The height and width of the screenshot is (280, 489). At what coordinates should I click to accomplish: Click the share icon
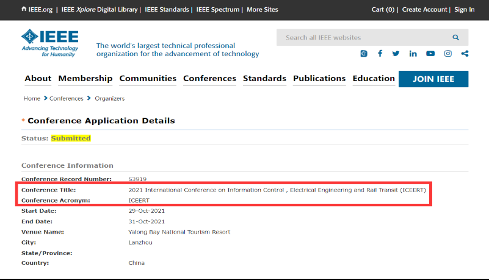click(x=465, y=54)
